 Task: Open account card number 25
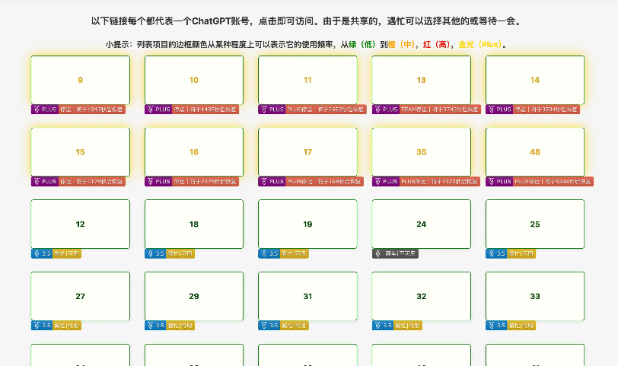point(535,224)
